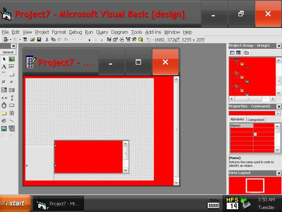
Task: Click the Copy toolbar icon
Action: coord(53,39)
